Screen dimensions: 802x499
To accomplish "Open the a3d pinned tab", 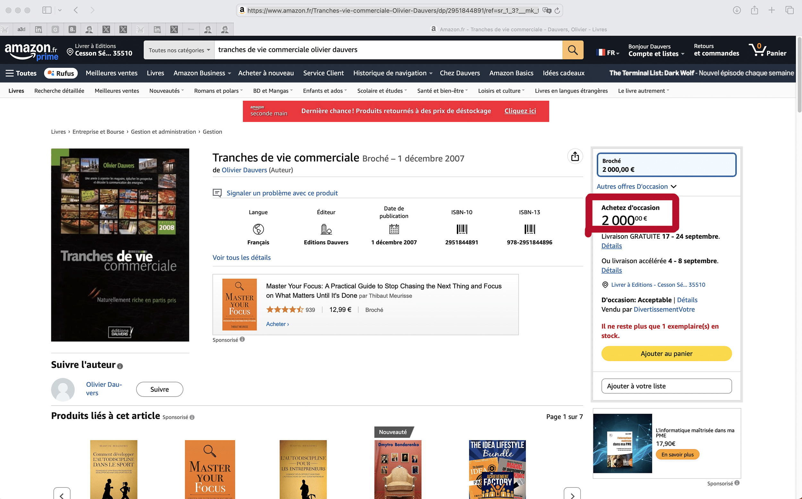I will tap(21, 29).
